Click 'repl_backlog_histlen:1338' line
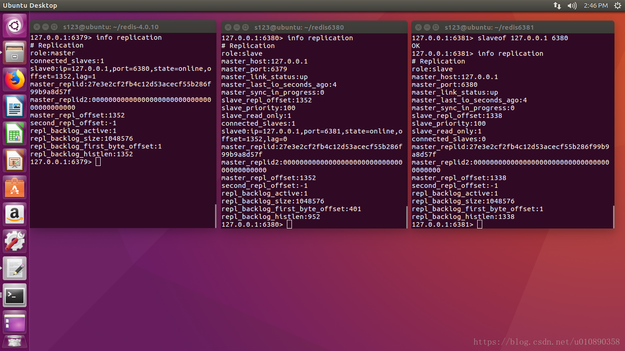The image size is (625, 351). point(463,216)
